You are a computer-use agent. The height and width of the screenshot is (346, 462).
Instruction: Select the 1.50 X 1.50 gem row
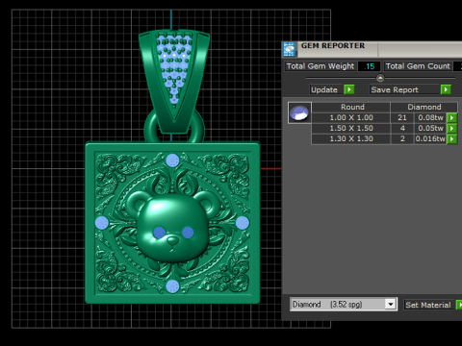(x=351, y=128)
